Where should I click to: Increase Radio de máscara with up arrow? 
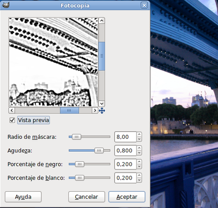pyautogui.click(x=139, y=134)
